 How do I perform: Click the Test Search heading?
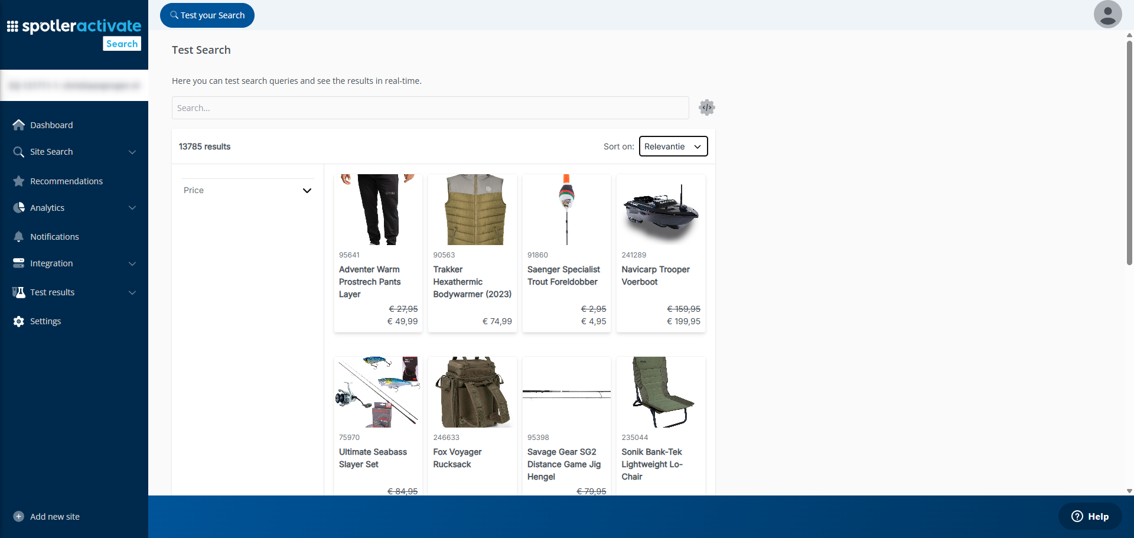click(201, 50)
